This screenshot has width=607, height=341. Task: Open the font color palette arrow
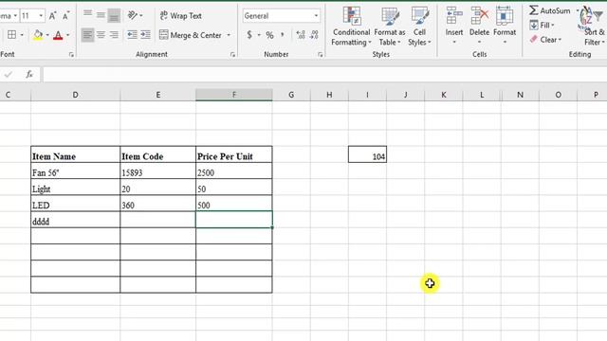[x=67, y=35]
